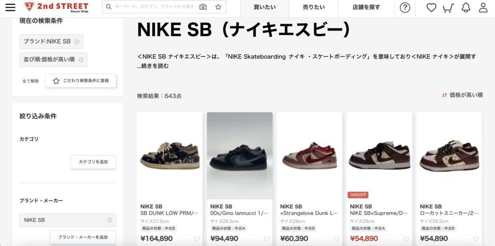Screen dimensions: 495x246
Task: Click the star icon in search bar
Action: 218,7
